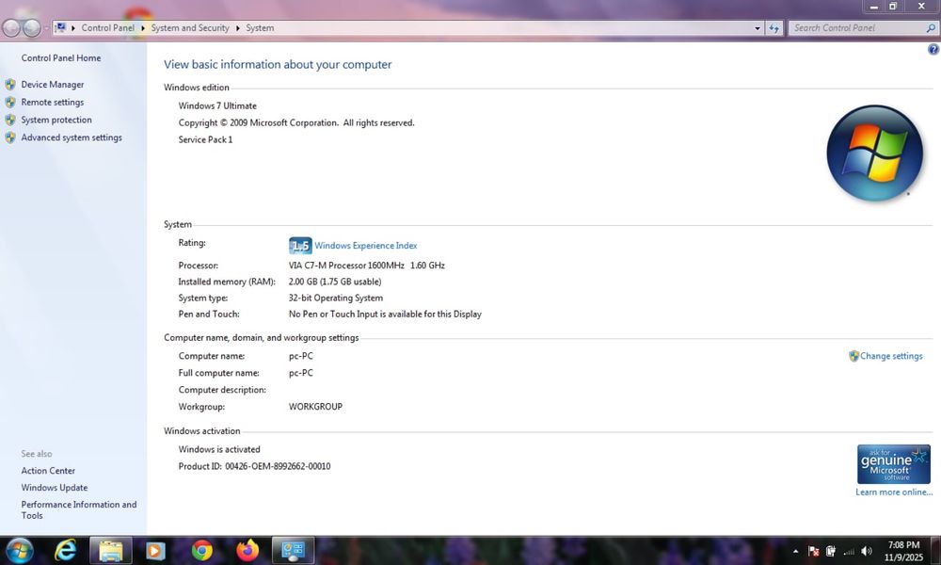Select 32-bit Operating System value
941x565 pixels.
336,298
